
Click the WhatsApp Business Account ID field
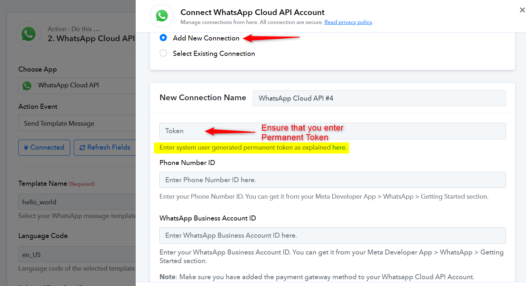(x=332, y=236)
